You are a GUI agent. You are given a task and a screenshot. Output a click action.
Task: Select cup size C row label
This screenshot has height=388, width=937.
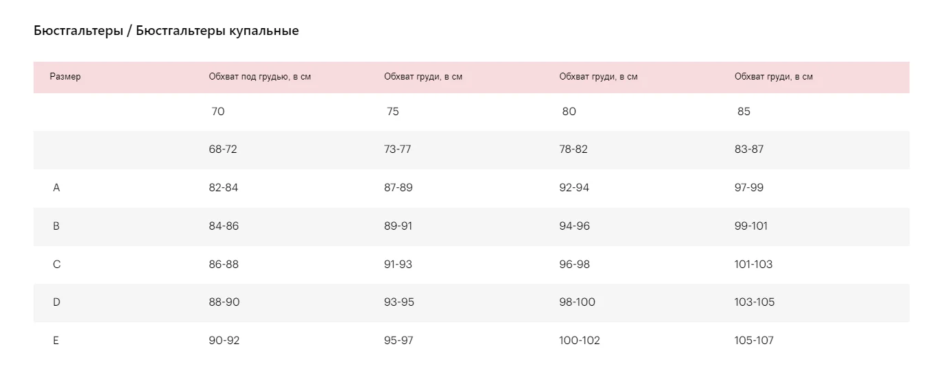[x=56, y=265]
